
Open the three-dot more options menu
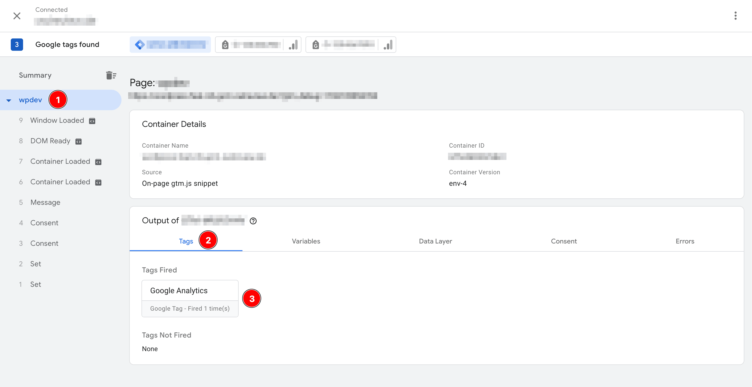coord(735,16)
